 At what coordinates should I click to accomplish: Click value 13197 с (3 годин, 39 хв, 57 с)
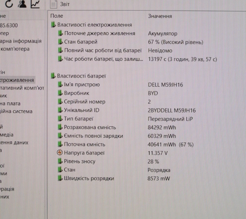pos(182,59)
